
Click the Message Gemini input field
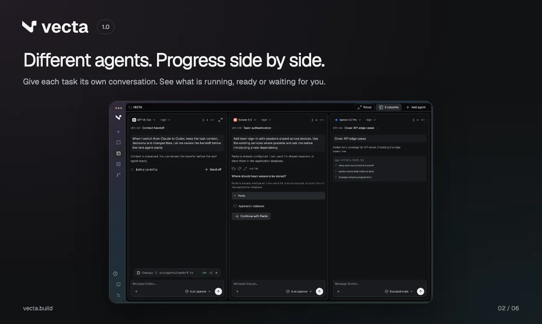tap(379, 283)
